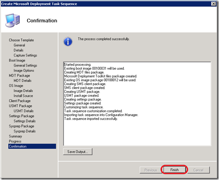Click the disabled Previous button
Image resolution: width=219 pixels, height=180 pixels.
point(151,170)
